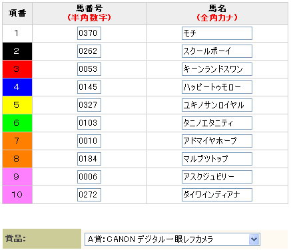
Task: Click the horse number field 0145
Action: (x=89, y=87)
